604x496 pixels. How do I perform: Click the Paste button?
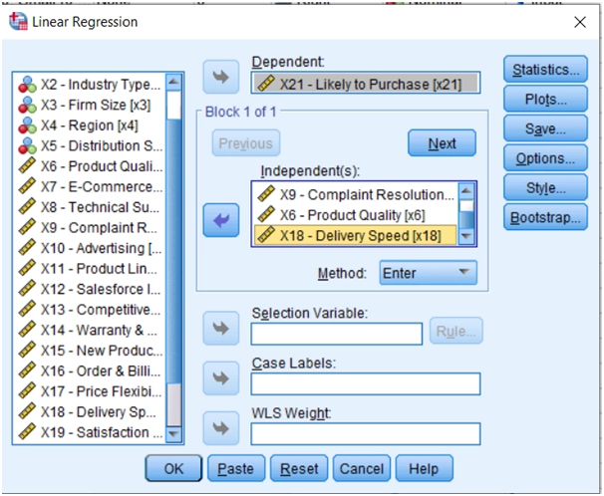(x=235, y=468)
